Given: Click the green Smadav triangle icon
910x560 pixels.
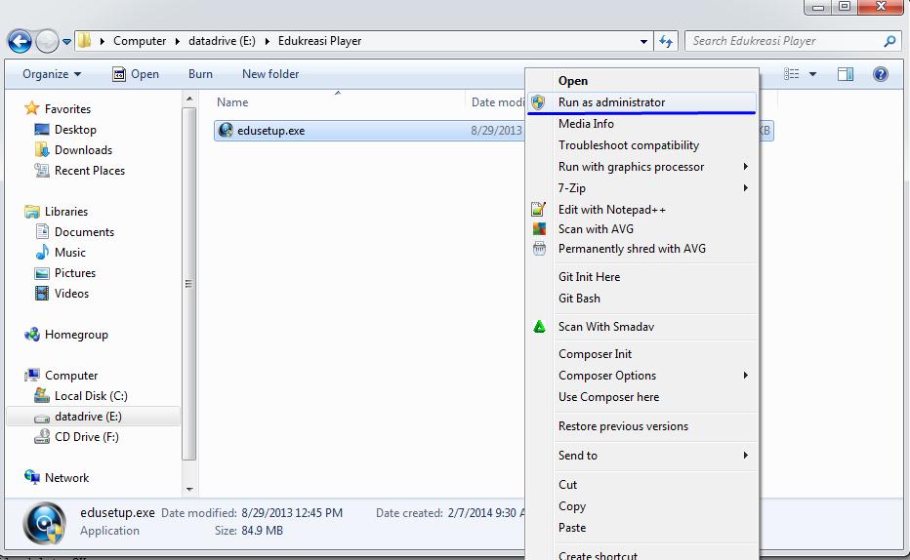Looking at the screenshot, I should [x=539, y=327].
